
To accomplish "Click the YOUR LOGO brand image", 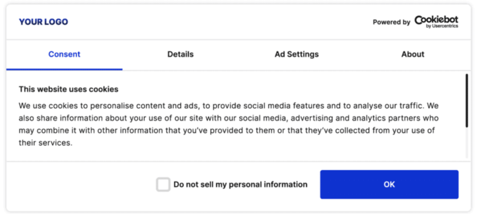I will [x=43, y=22].
